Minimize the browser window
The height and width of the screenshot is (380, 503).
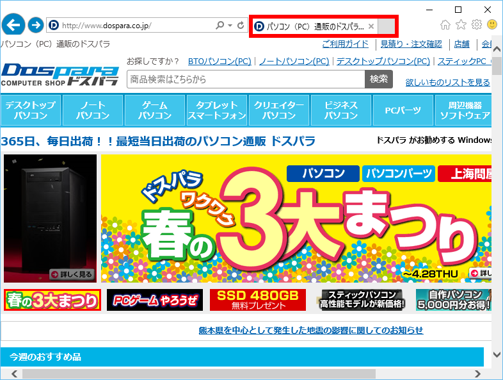[x=429, y=10]
